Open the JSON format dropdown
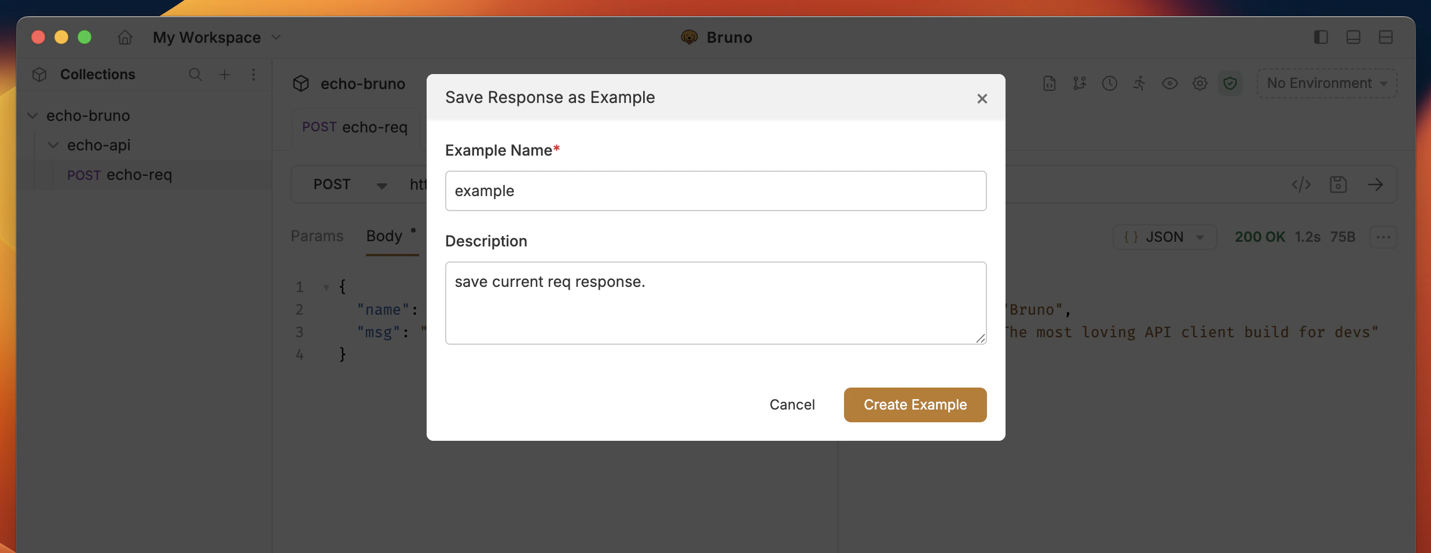 (1164, 237)
